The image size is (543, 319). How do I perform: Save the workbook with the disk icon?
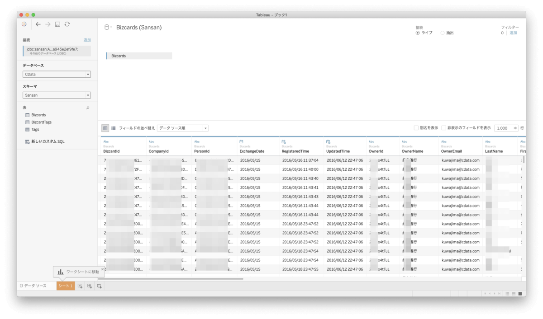coord(57,24)
